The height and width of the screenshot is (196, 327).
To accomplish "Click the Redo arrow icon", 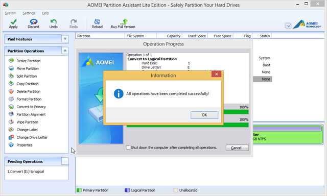I will click(74, 21).
